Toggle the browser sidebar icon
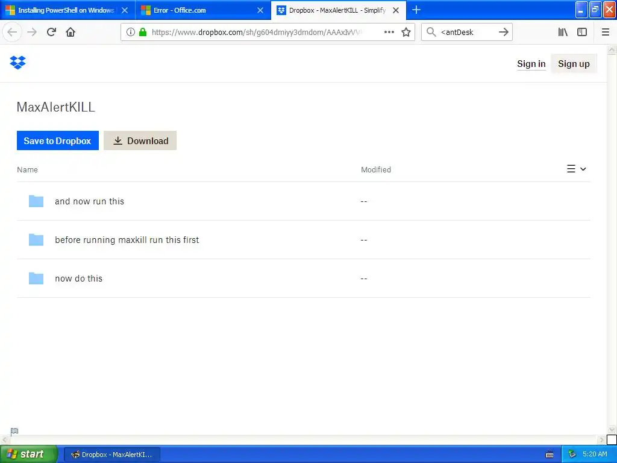The image size is (617, 463). pyautogui.click(x=582, y=33)
